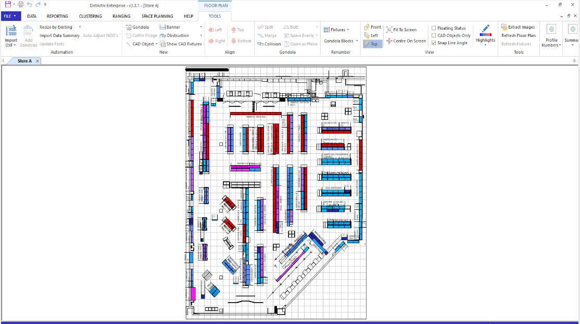
Task: Align selection to Top
Action: click(237, 30)
